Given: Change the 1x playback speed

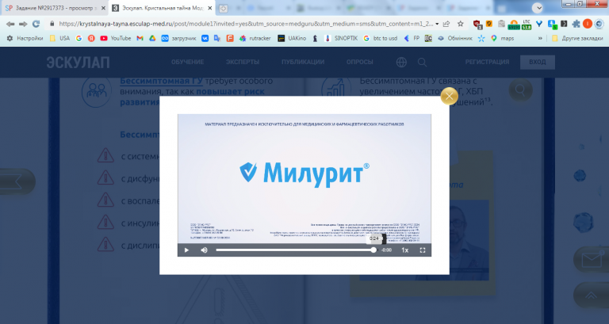Looking at the screenshot, I should tap(404, 250).
